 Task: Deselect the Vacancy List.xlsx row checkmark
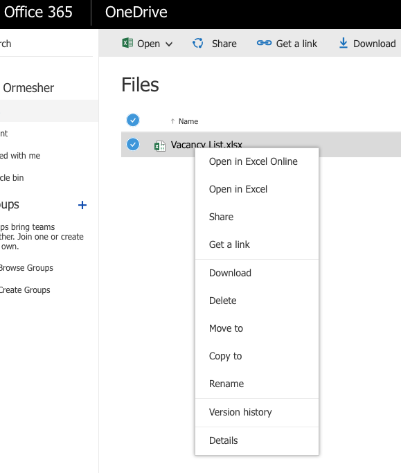click(x=133, y=144)
